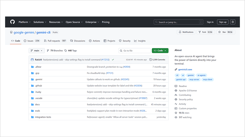The image size is (245, 137).
Task: Open the Enterprise dropdown
Action: point(92,22)
